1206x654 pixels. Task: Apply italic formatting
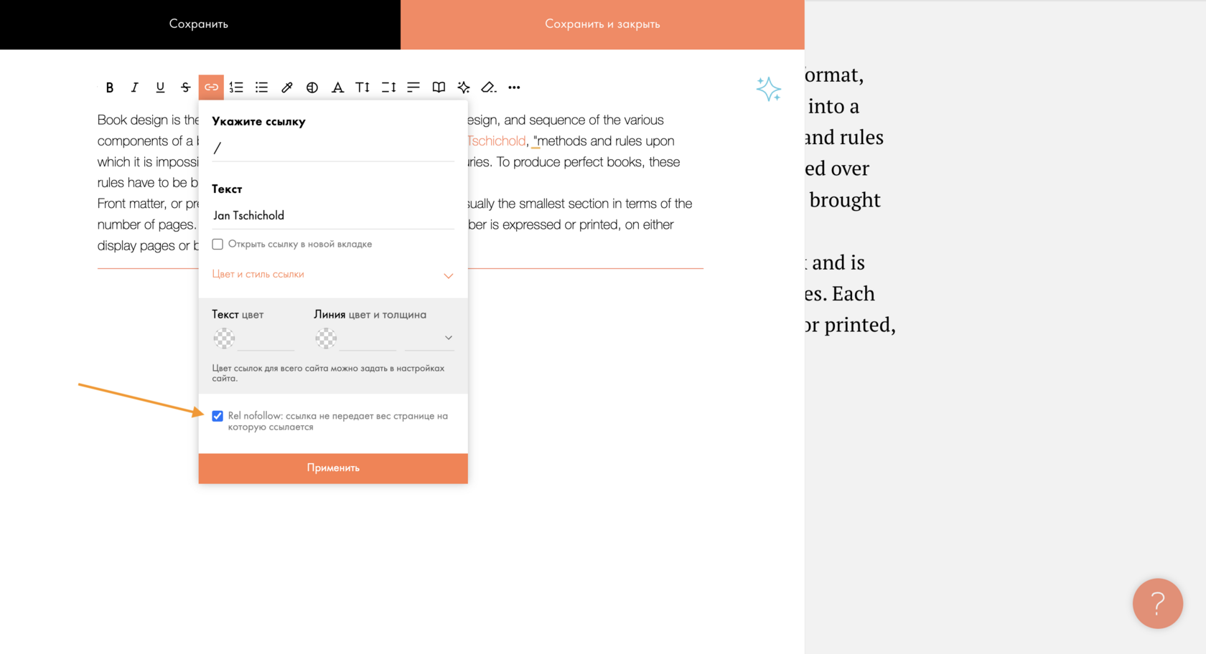[134, 87]
